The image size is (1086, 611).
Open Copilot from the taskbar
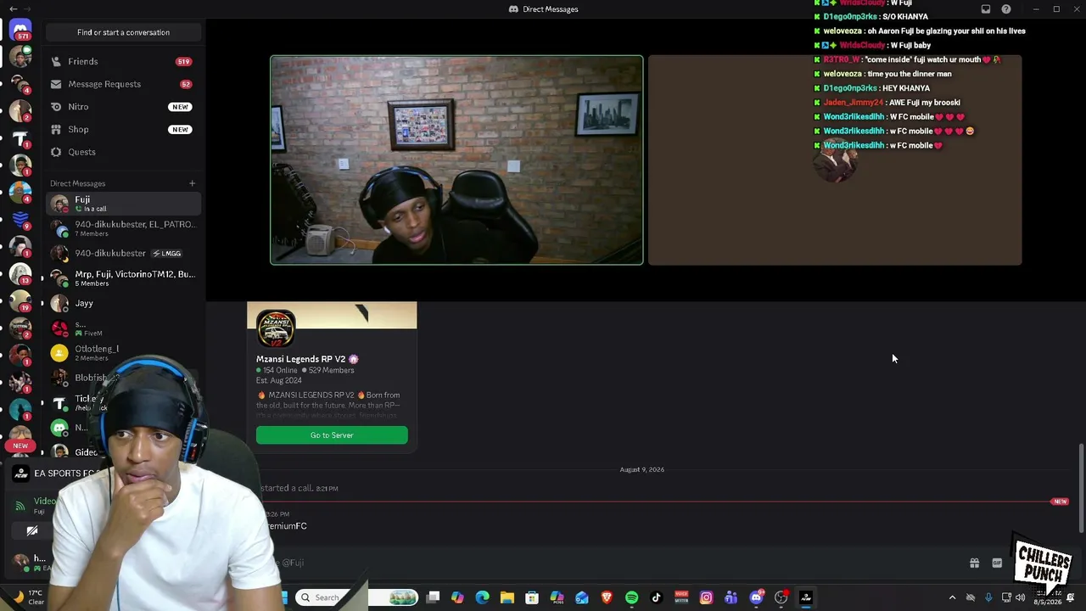(x=457, y=597)
